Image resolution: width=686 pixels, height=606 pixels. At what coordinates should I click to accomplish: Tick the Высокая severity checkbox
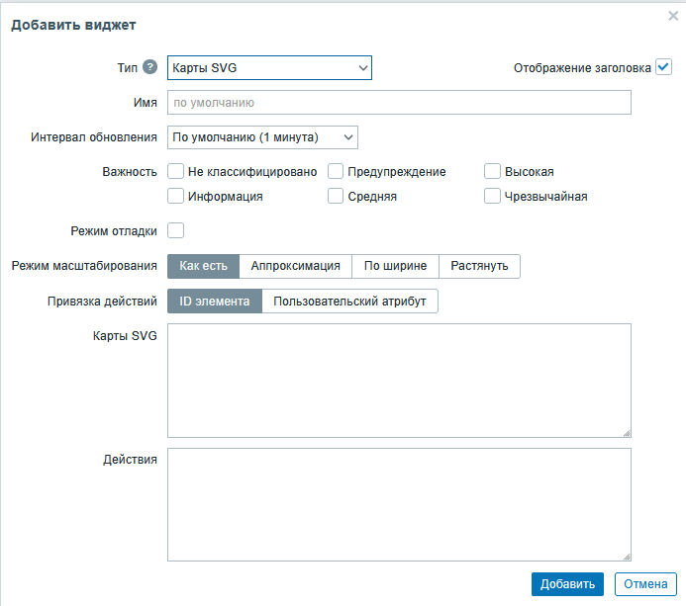tap(493, 171)
